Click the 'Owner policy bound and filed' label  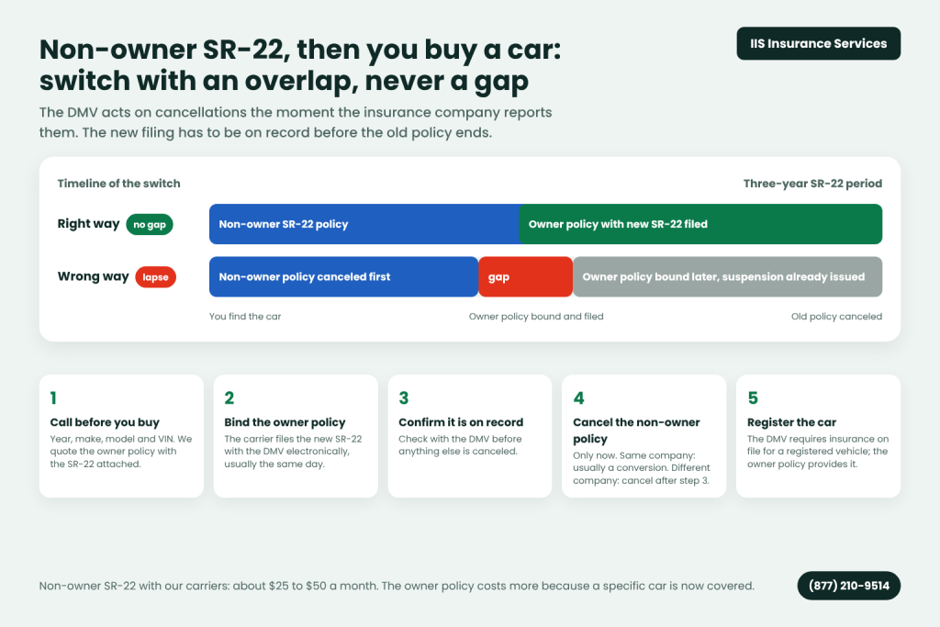pyautogui.click(x=536, y=317)
